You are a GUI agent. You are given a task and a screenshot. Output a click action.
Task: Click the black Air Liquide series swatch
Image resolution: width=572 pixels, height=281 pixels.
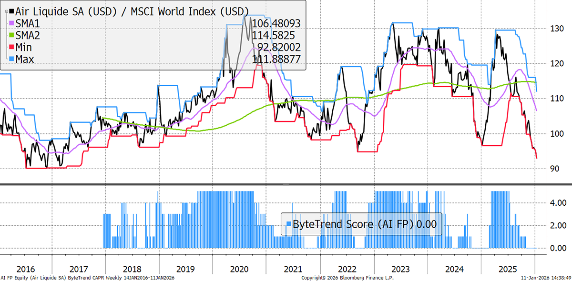pos(12,11)
